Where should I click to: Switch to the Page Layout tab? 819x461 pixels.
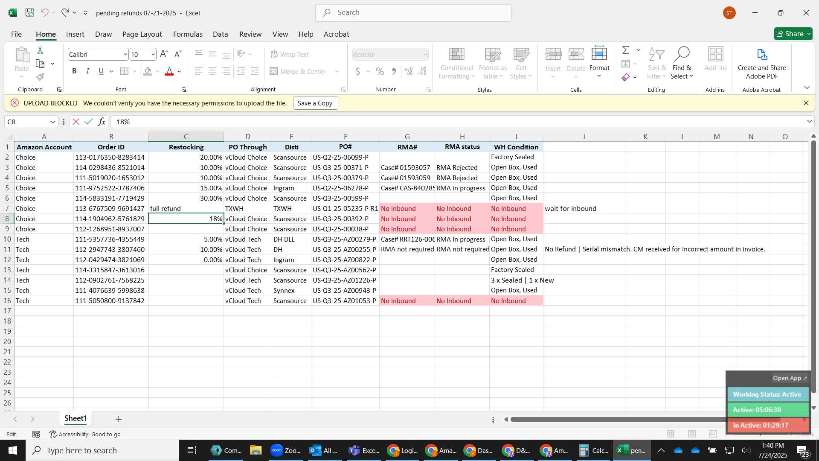(142, 34)
